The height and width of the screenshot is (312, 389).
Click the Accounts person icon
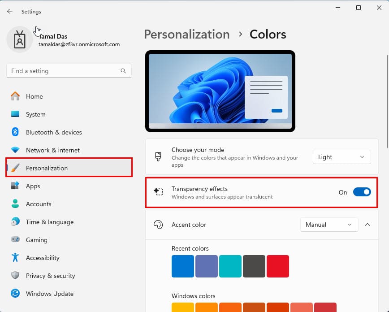[15, 204]
